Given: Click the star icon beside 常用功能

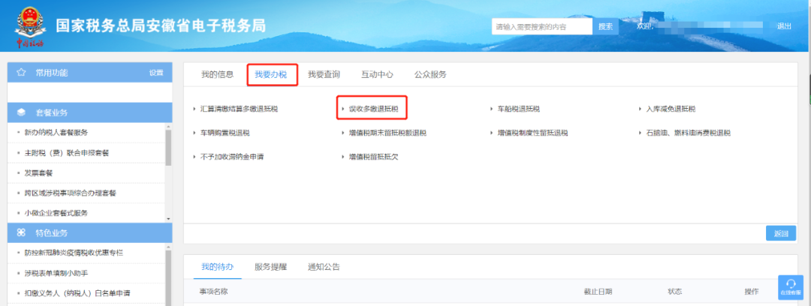Looking at the screenshot, I should (21, 73).
